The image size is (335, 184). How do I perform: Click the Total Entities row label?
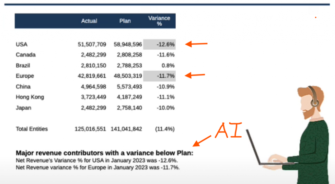32,129
